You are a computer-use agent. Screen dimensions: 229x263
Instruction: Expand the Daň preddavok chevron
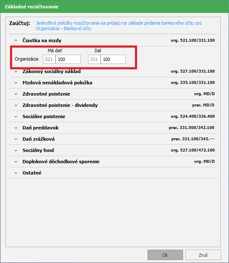coord(16,128)
